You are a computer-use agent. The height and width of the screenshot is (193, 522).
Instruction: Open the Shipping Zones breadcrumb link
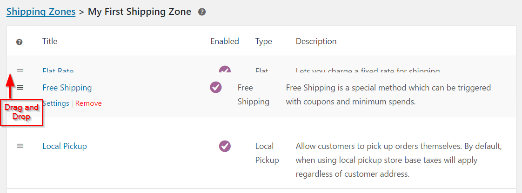41,12
